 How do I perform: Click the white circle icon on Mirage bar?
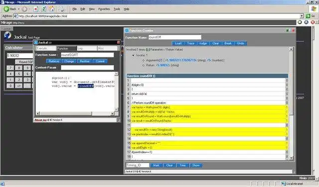pyautogui.click(x=300, y=22)
